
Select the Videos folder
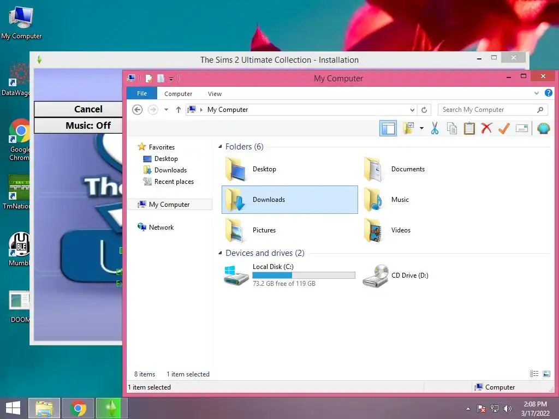[428, 230]
